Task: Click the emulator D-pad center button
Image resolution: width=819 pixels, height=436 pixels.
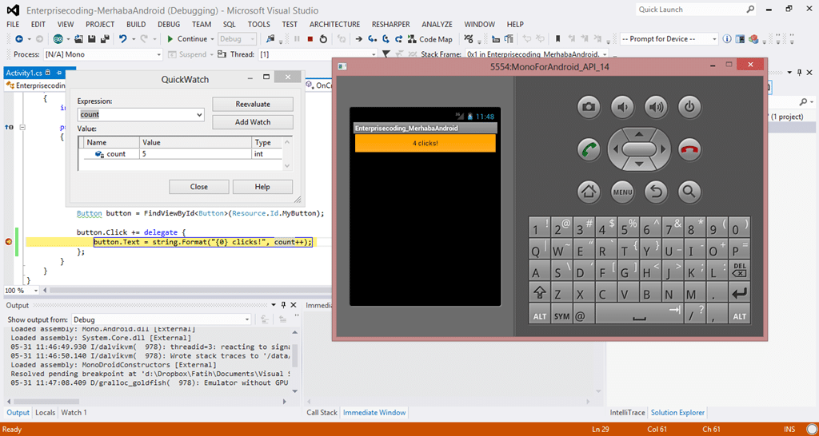Action: [639, 149]
